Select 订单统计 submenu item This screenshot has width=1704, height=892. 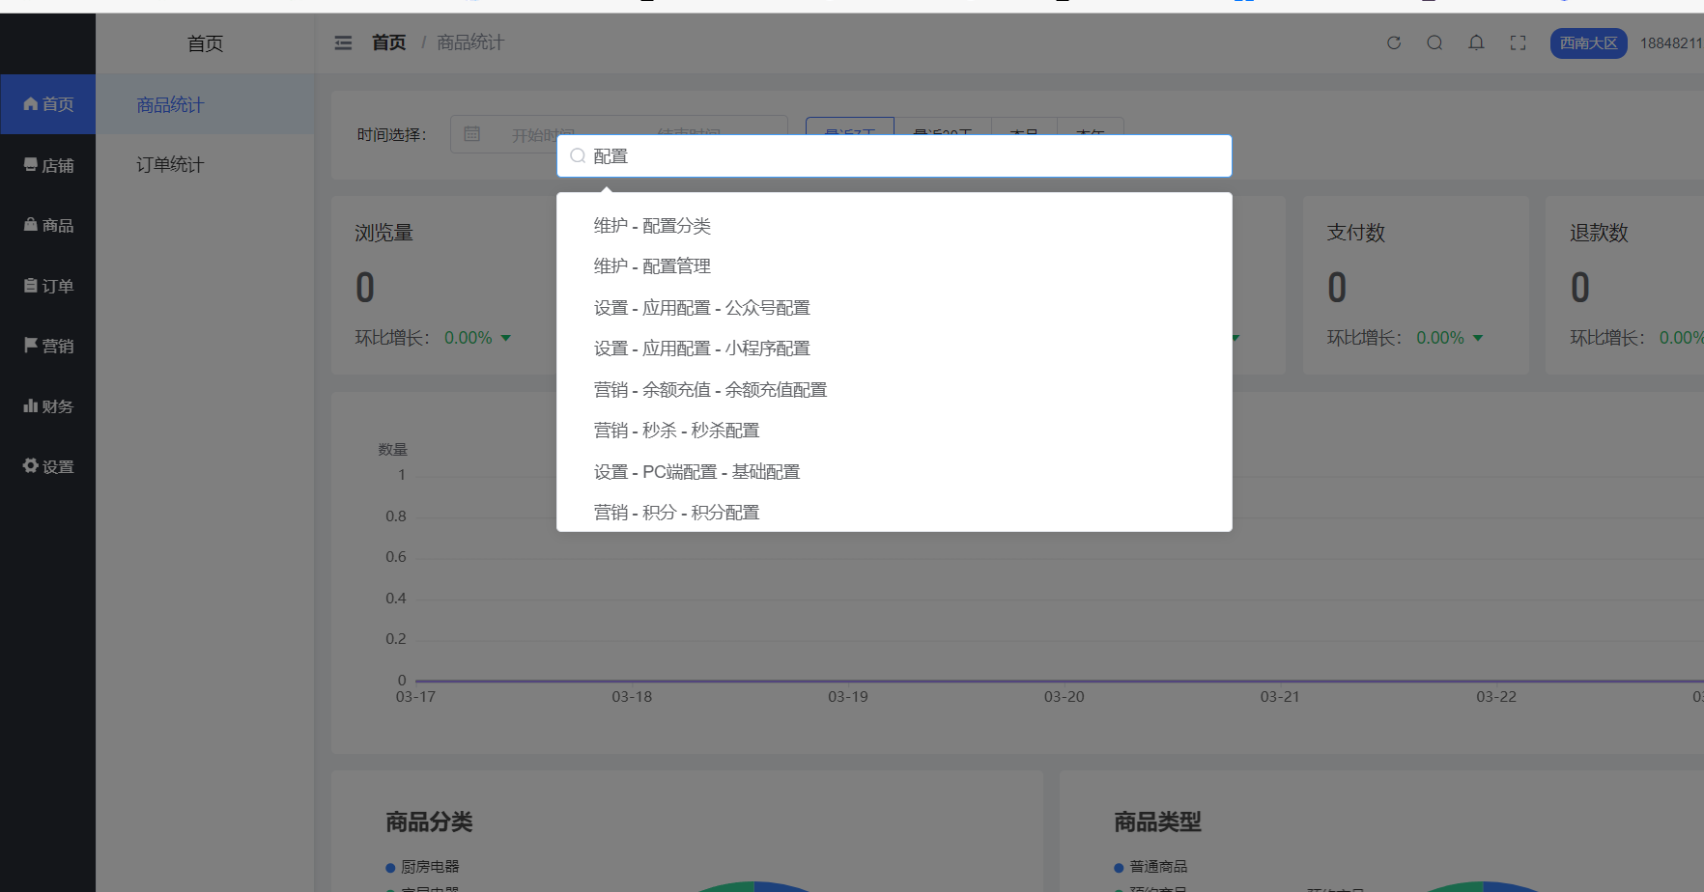170,165
